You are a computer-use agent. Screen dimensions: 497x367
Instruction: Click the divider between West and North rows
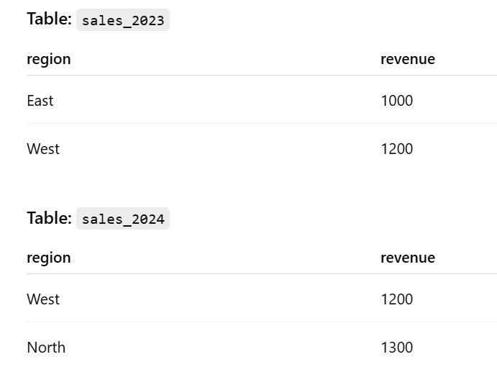click(262, 322)
